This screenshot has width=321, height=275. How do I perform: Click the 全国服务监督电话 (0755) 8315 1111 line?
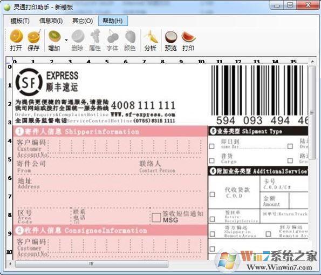tap(95, 120)
